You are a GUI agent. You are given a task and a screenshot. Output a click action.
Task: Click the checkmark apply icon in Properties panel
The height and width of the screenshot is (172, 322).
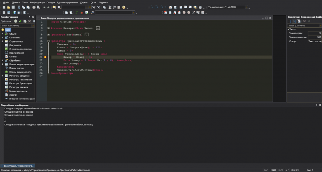[x=309, y=21]
